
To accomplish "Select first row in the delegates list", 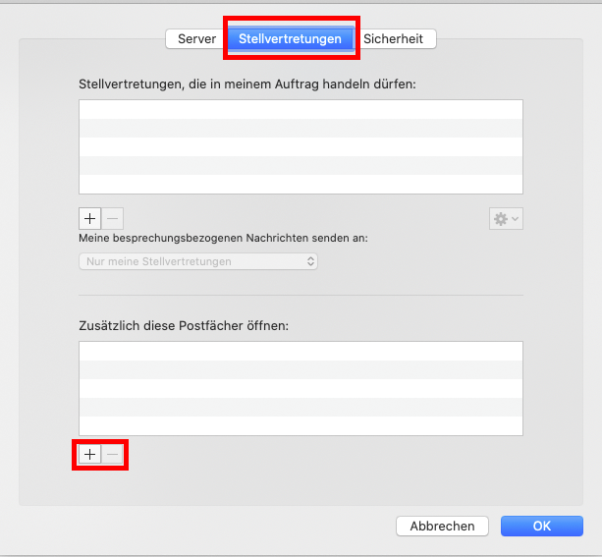I will [x=301, y=110].
